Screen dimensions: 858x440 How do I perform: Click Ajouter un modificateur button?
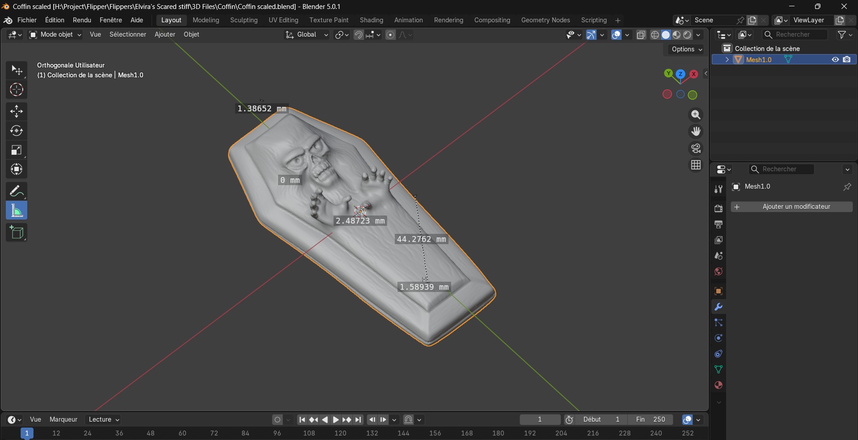coord(791,207)
